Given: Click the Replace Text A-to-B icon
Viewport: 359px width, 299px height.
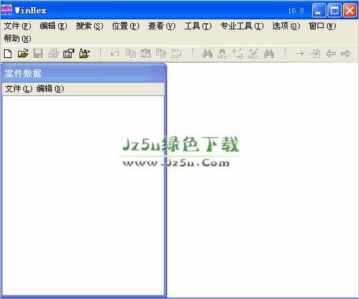Looking at the screenshot, I should tap(238, 54).
